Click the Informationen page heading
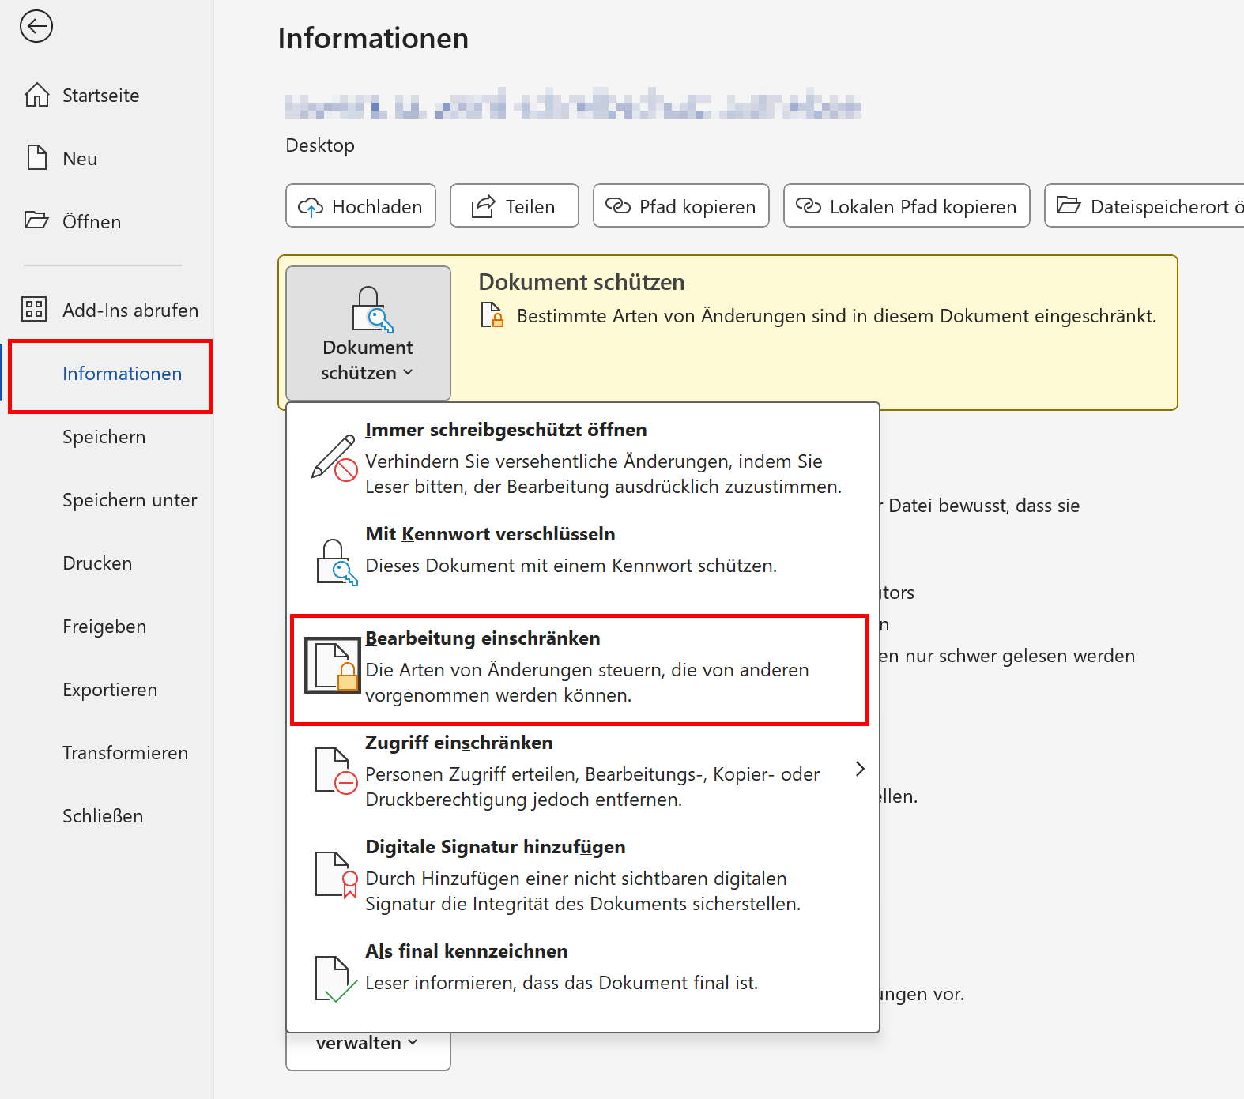1244x1099 pixels. coord(373,38)
